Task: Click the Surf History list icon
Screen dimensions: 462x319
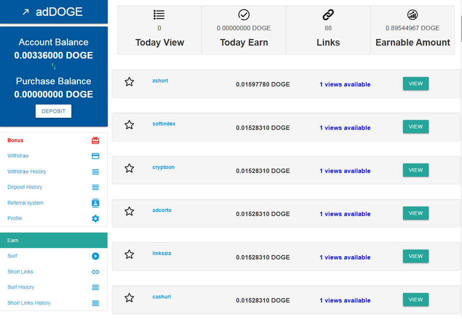Action: point(95,288)
